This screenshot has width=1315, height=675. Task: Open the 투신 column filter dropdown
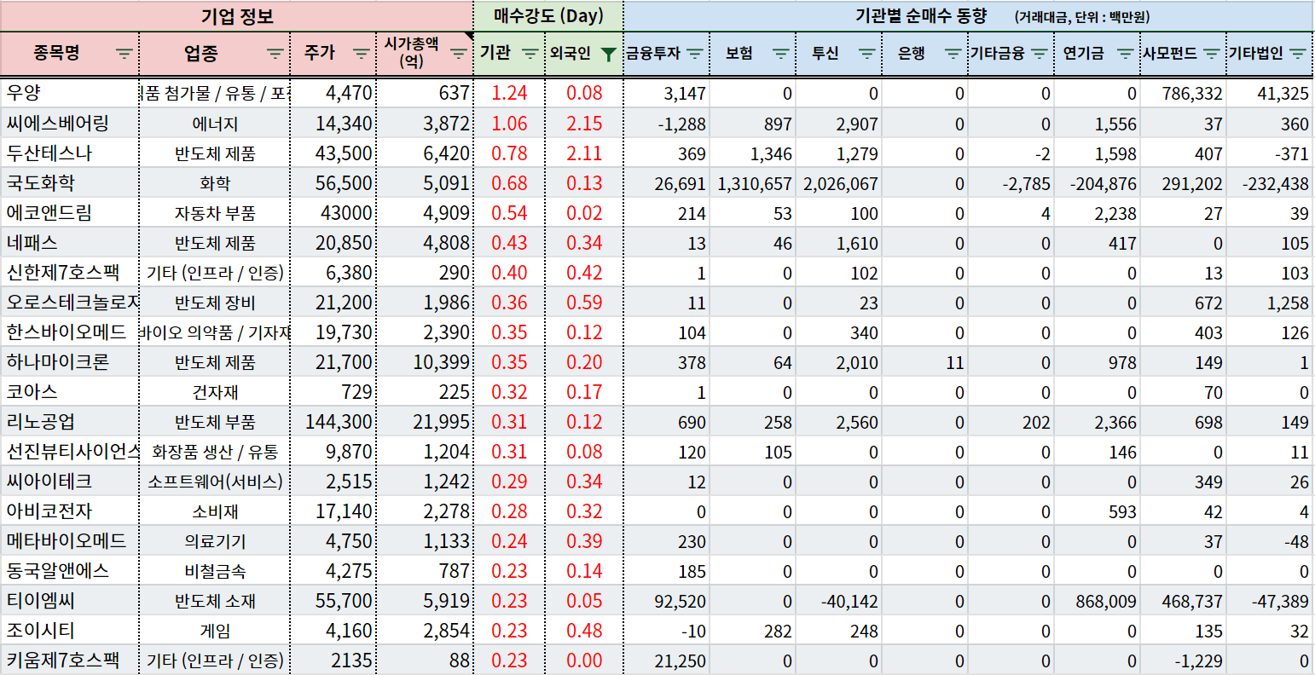(867, 53)
